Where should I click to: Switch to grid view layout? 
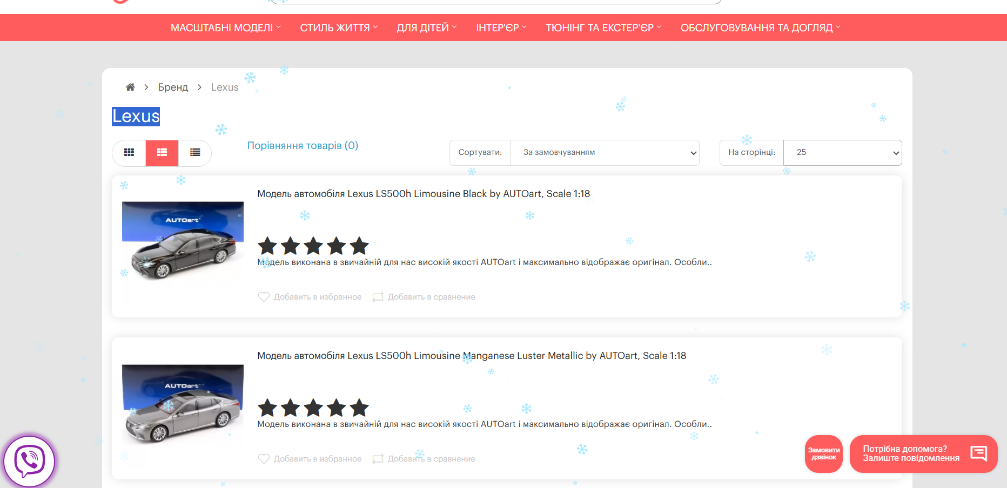pyautogui.click(x=129, y=153)
